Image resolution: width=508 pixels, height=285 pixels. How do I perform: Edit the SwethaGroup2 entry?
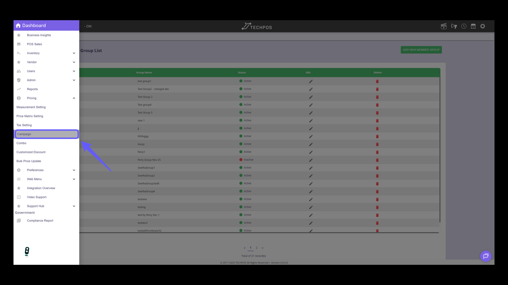coord(311,176)
